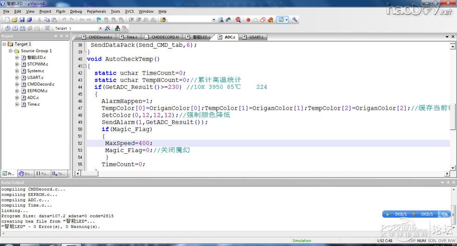Screen dimensions: 457x246
Task: Expand the STCPWM.c tree node
Action: (x=17, y=64)
